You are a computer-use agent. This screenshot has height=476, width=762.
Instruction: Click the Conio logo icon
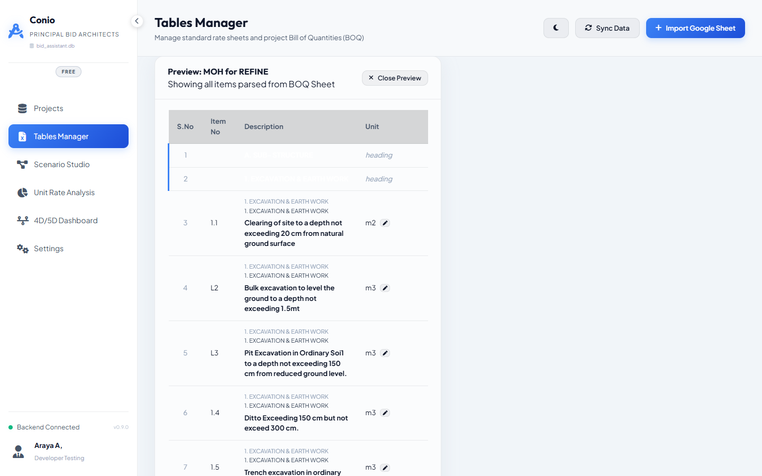point(16,31)
